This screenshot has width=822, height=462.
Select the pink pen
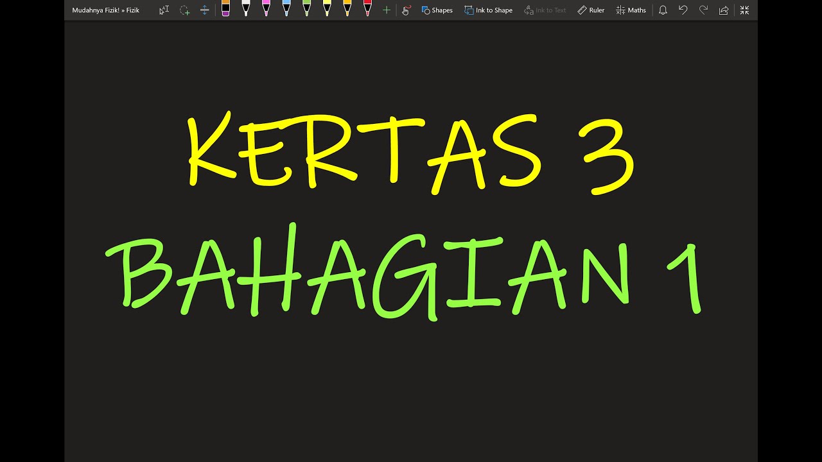(266, 9)
